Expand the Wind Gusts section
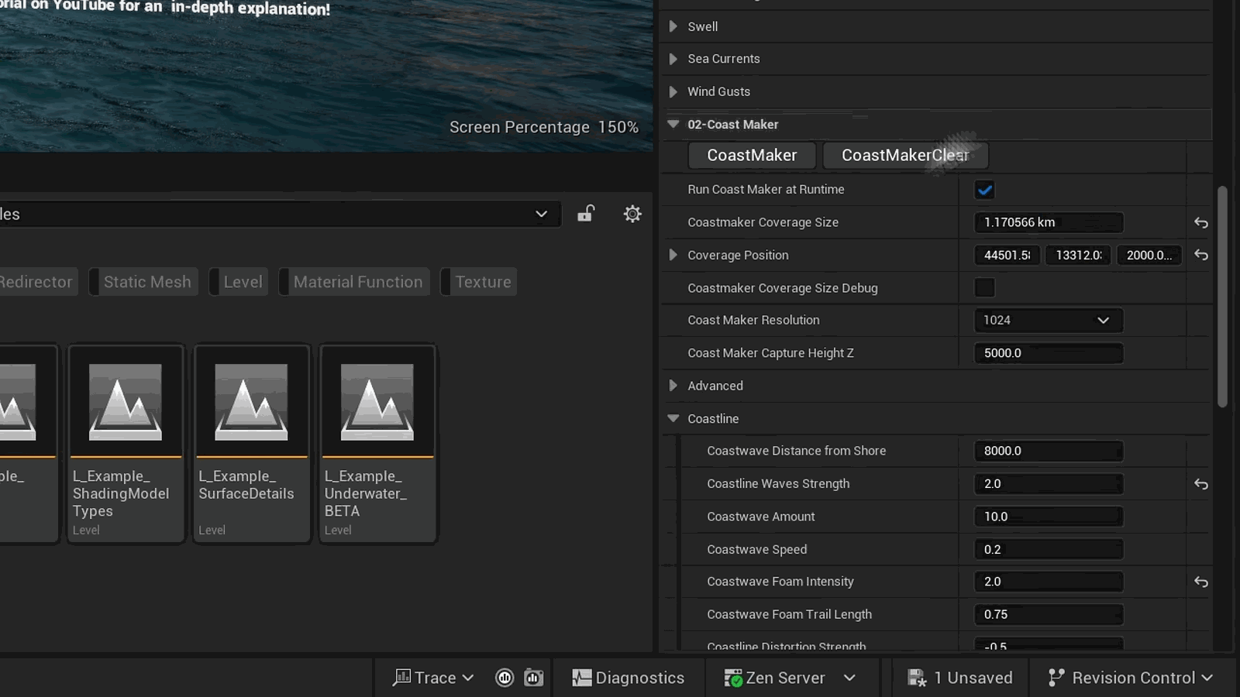This screenshot has height=697, width=1240. pos(673,91)
